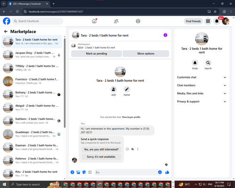Choose a sticker icon in composer
The height and width of the screenshot is (188, 235).
tap(84, 172)
